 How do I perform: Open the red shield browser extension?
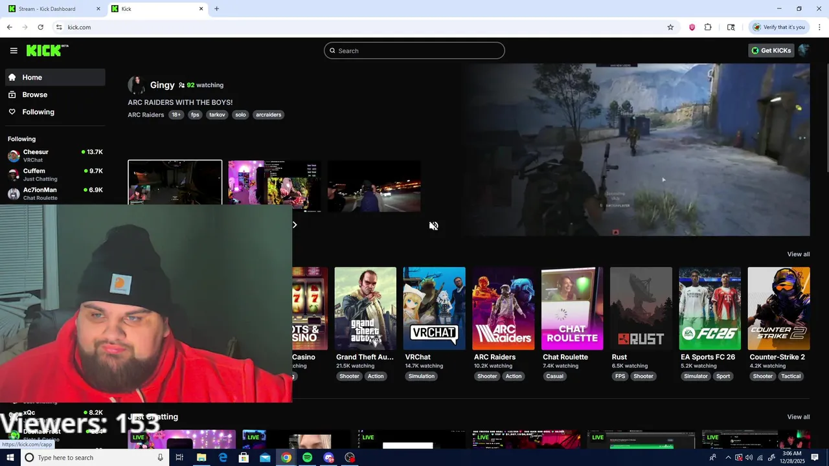(692, 27)
